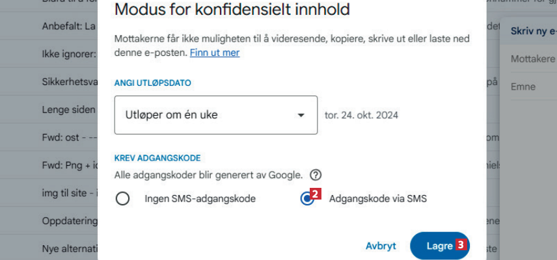
Task: Open the help icon about generated passcodes
Action: coord(316,175)
